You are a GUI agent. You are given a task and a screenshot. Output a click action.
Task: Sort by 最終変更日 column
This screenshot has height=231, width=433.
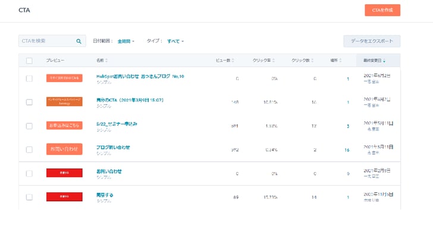tap(375, 60)
